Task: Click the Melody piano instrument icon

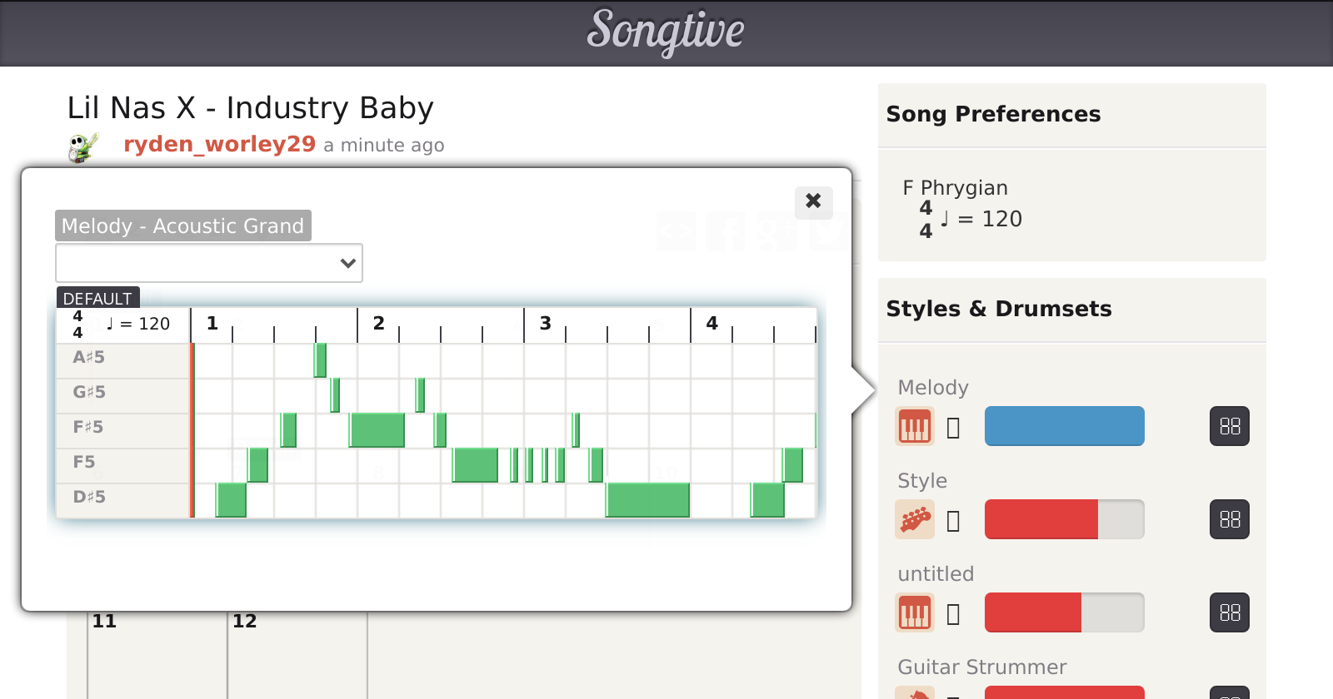Action: pos(914,427)
